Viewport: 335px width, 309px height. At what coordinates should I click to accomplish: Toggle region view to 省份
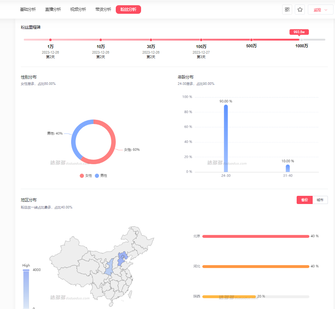(x=304, y=200)
